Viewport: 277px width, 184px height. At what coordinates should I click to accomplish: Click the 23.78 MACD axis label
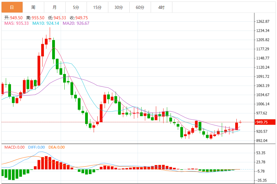pos(261,162)
